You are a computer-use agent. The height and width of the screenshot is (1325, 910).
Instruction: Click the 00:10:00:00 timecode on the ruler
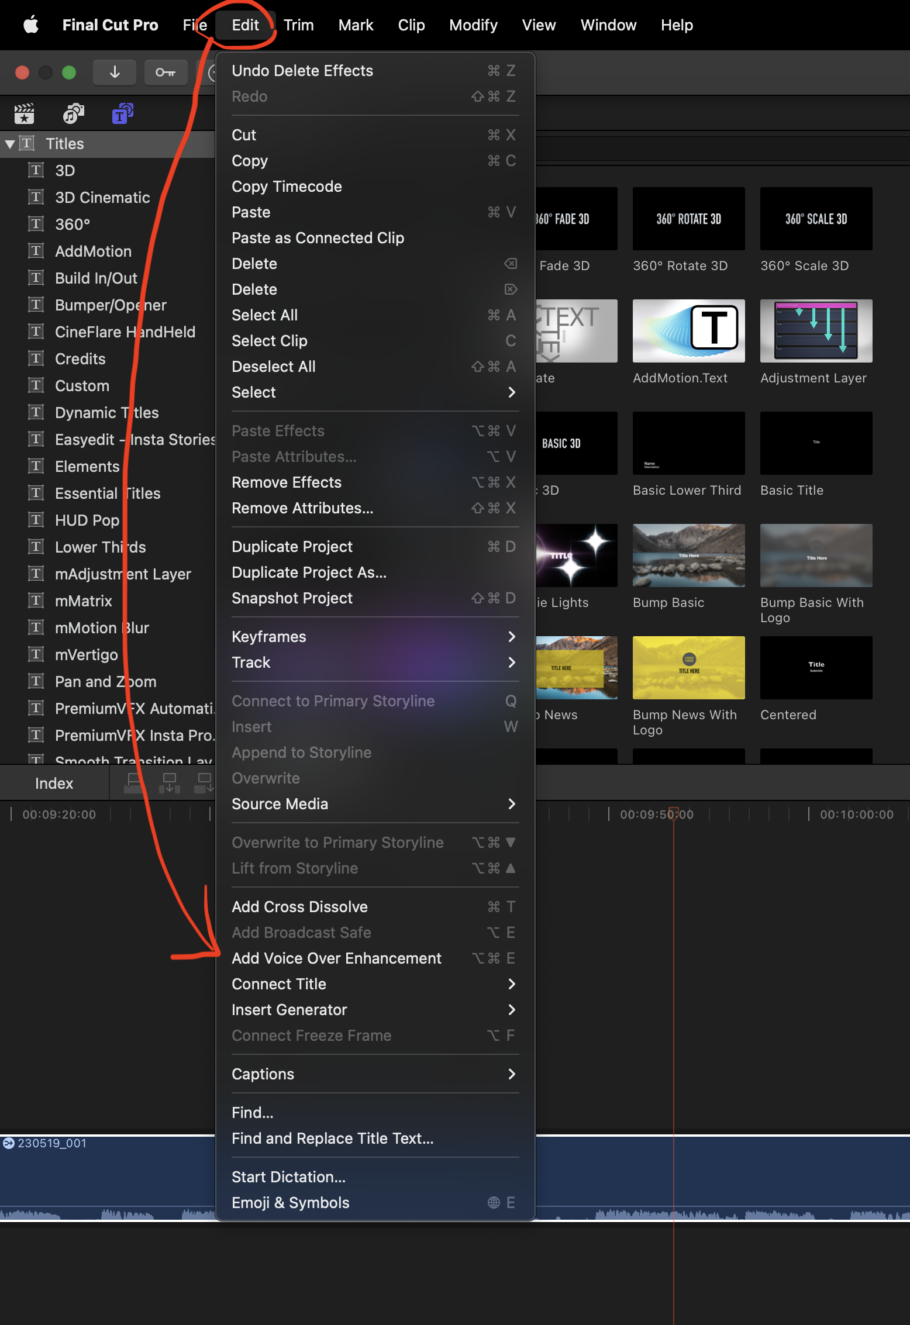click(x=857, y=815)
